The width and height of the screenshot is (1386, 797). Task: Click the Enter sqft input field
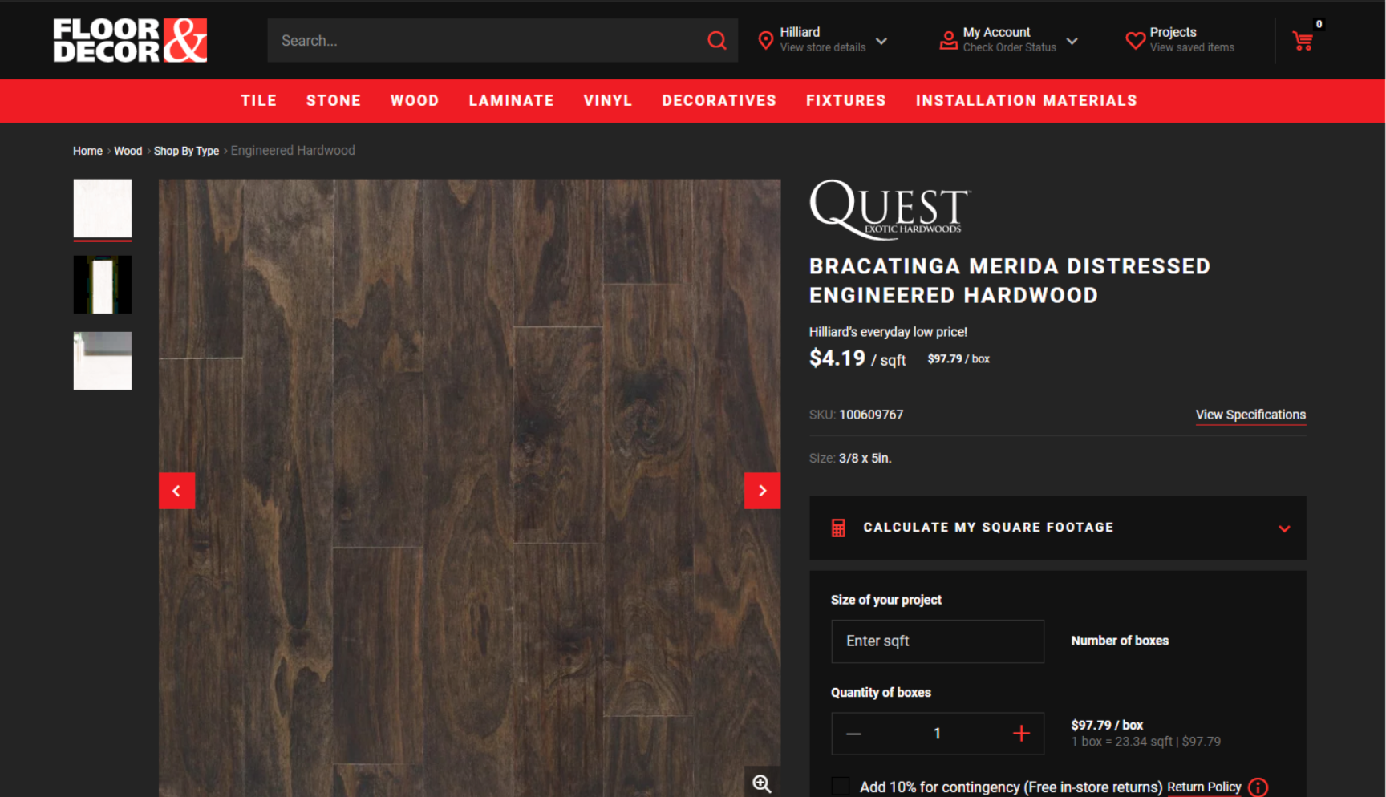tap(938, 641)
